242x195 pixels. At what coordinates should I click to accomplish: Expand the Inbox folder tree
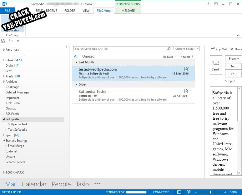click(4, 60)
